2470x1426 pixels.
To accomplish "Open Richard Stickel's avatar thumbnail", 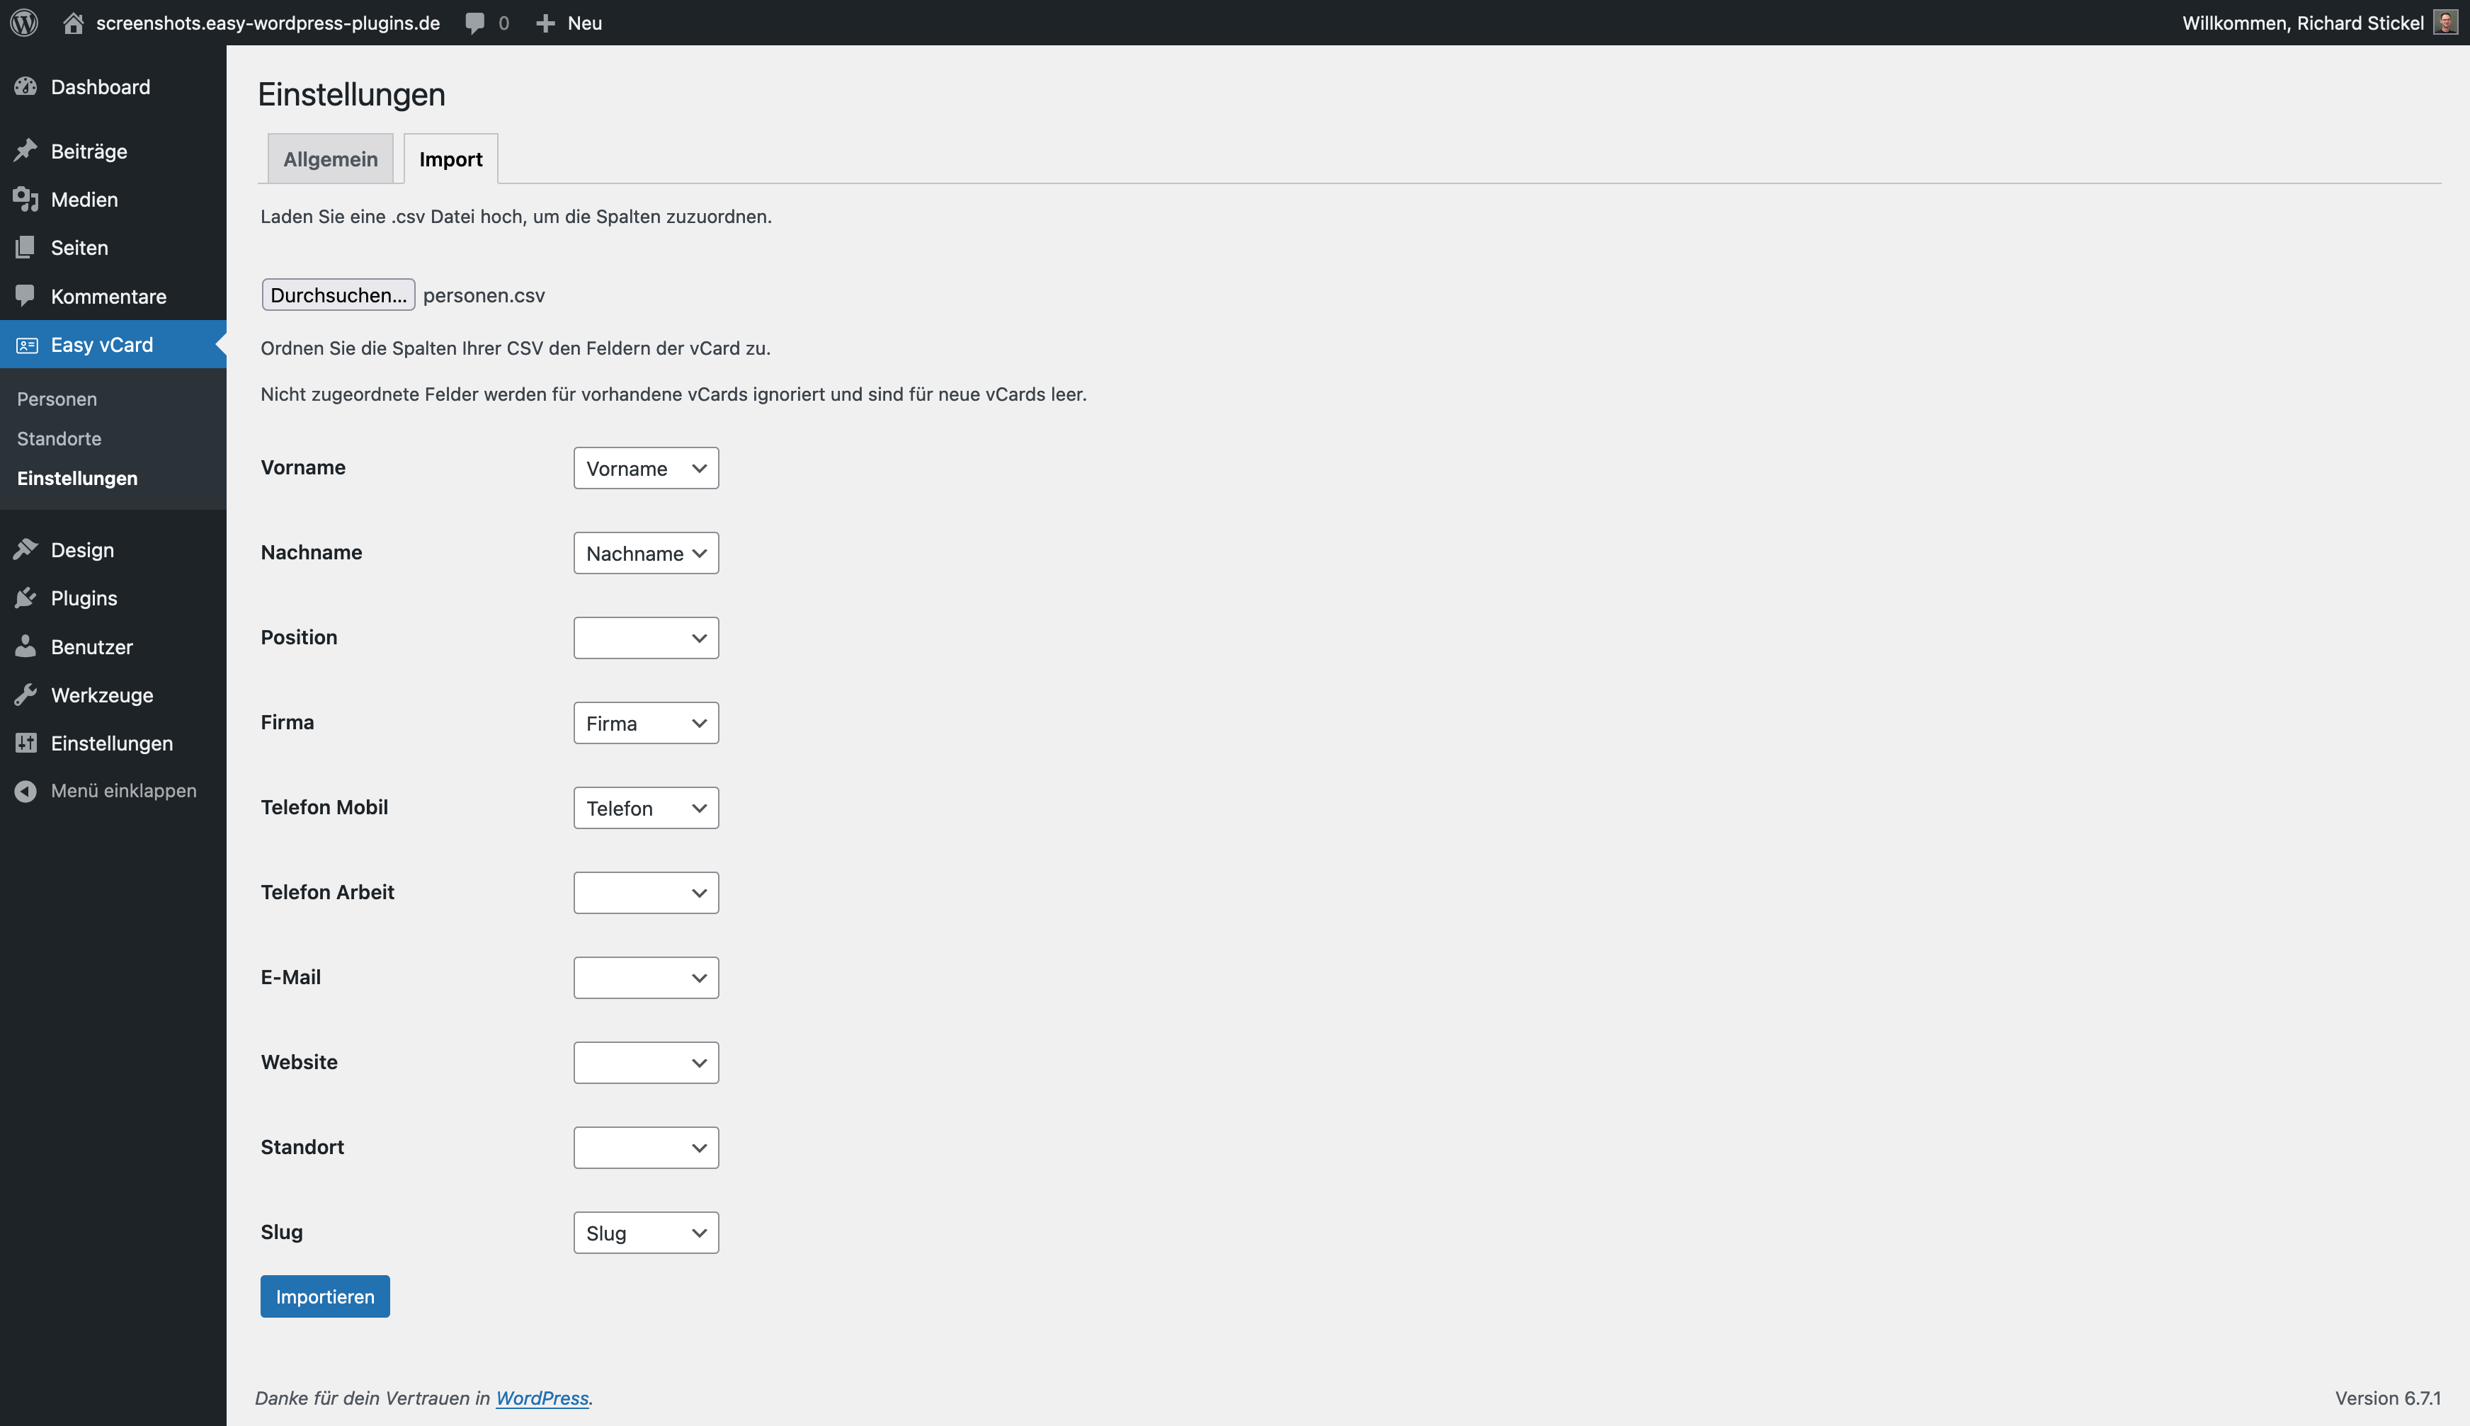I will coord(2445,23).
